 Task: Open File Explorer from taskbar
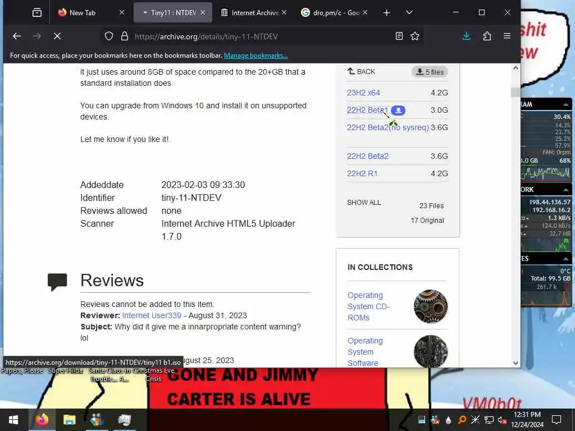[x=69, y=420]
